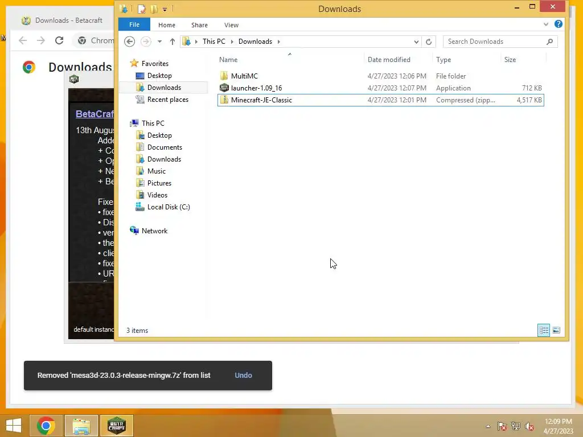This screenshot has width=583, height=437.
Task: Open Pictures folder in navigation pane
Action: pyautogui.click(x=159, y=183)
